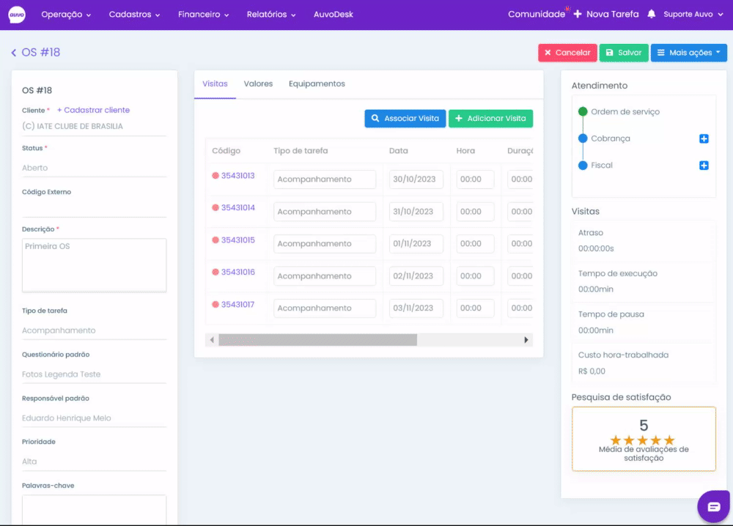Click the notification bell icon

[x=651, y=14]
